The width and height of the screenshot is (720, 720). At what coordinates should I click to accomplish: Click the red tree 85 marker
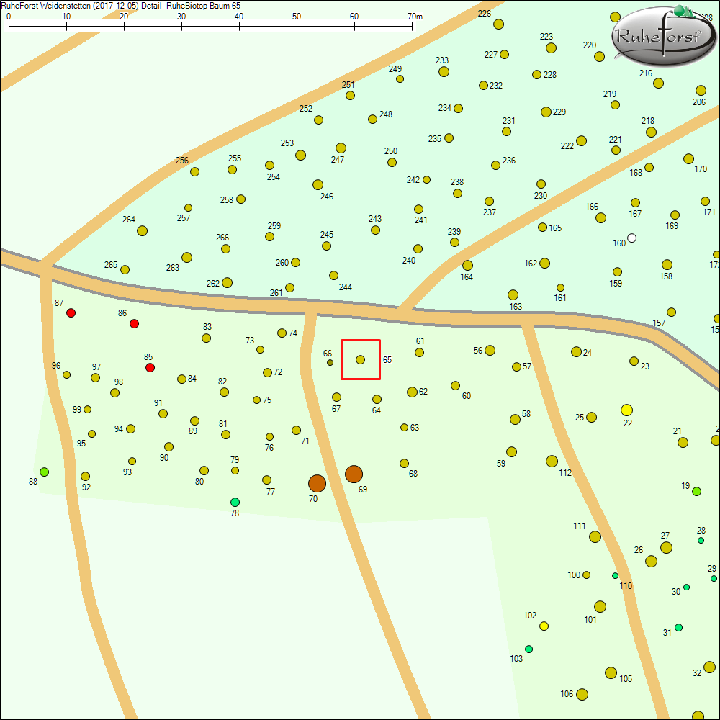150,367
